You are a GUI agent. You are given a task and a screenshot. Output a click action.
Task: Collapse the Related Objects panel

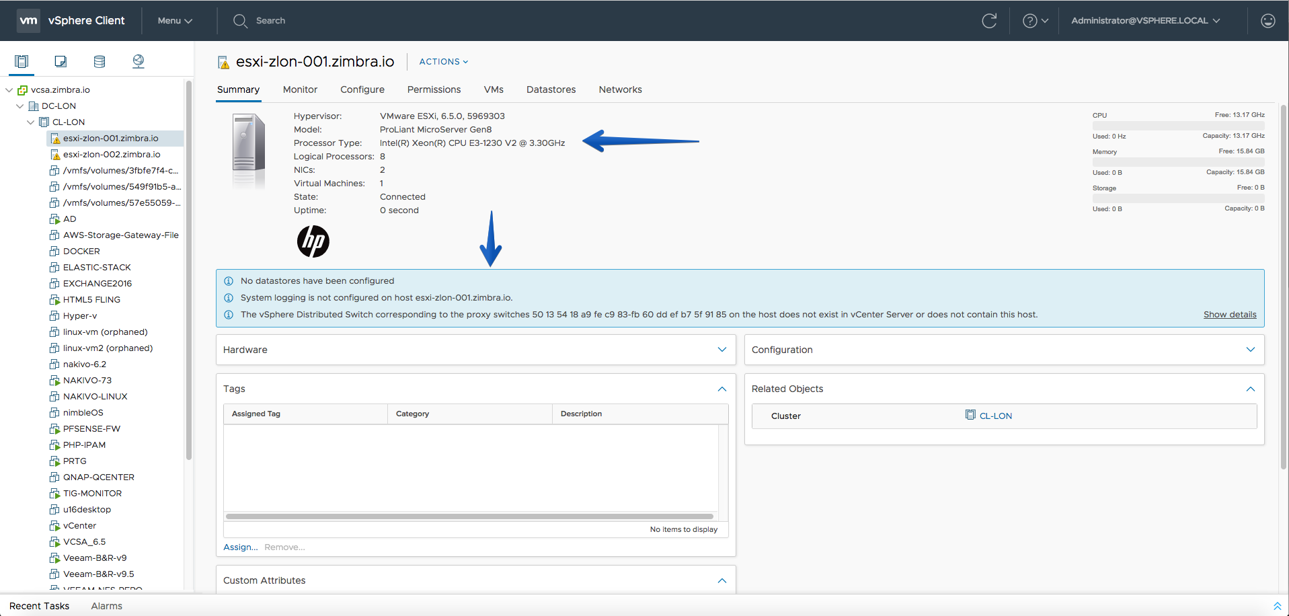[1251, 389]
